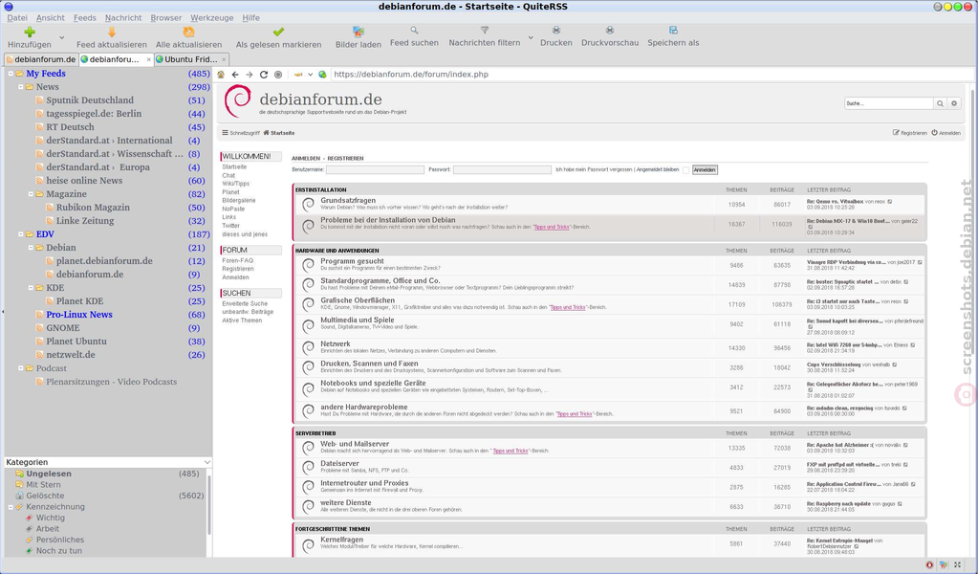Collapse the My Feeds tree node
Screen dimensions: 978x574
click(11, 74)
